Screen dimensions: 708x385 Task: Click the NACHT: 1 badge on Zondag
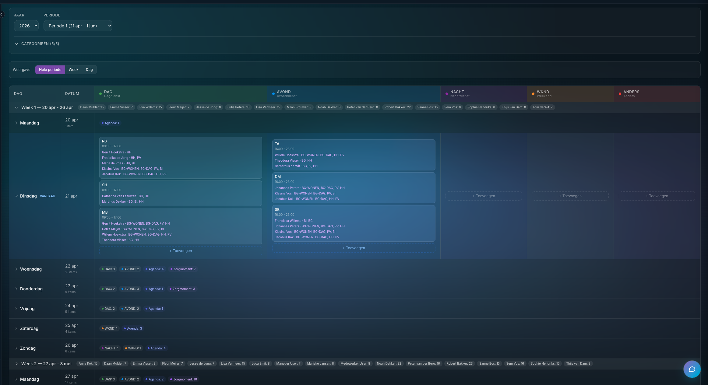(110, 348)
